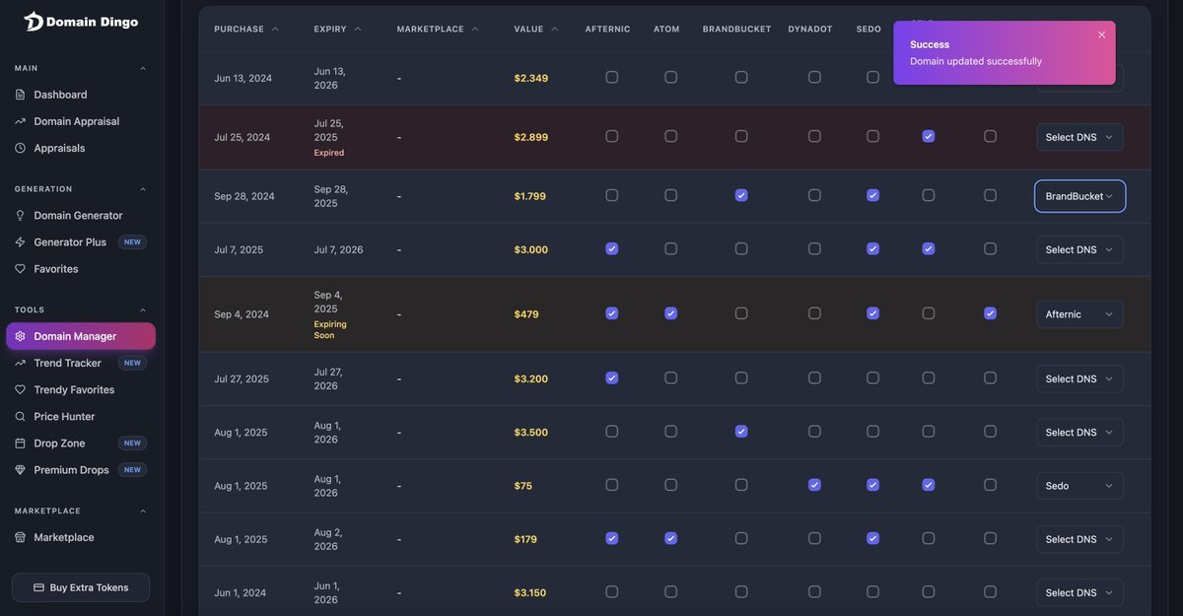Click the Buy Extra Tokens button
1183x616 pixels.
(81, 587)
